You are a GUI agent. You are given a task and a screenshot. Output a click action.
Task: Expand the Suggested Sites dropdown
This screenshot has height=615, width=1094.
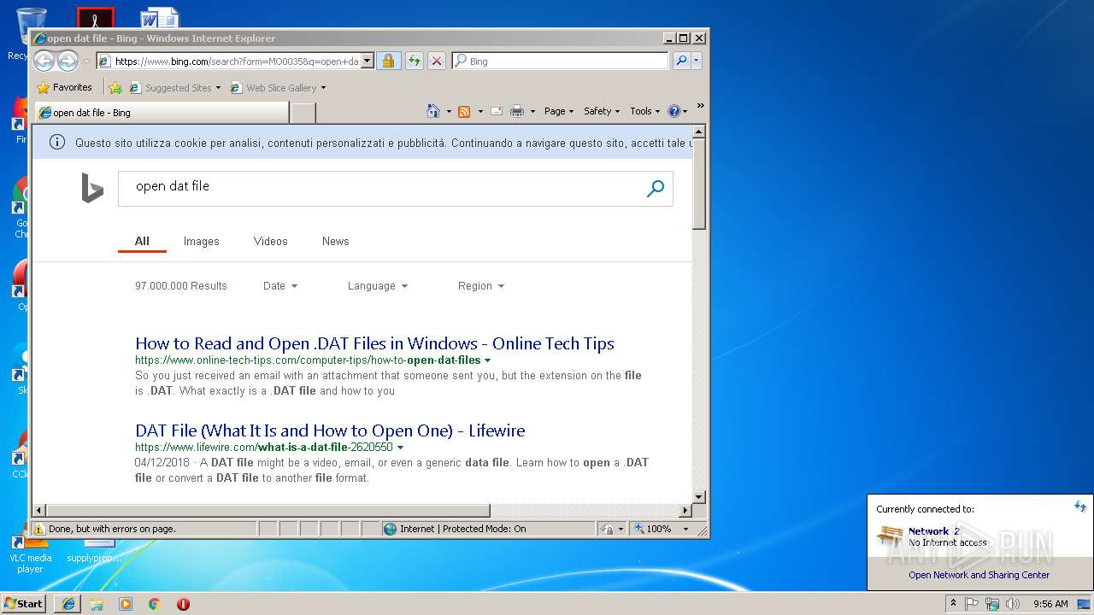coord(218,88)
